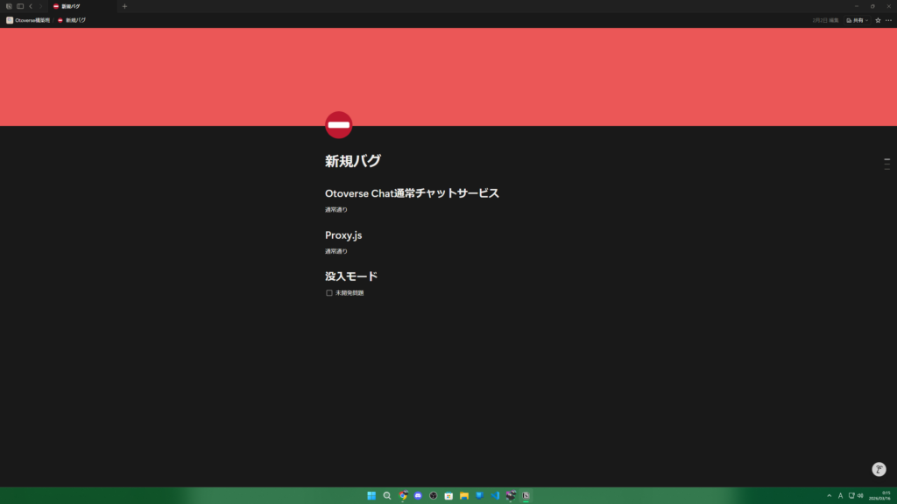
Task: Open the three-dot page options menu
Action: (888, 20)
